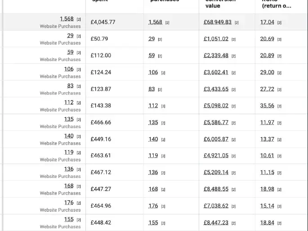This screenshot has height=231, width=308.
Task: Click the [2] icon beside 135 Website Purchases result
Action: [x=79, y=120]
